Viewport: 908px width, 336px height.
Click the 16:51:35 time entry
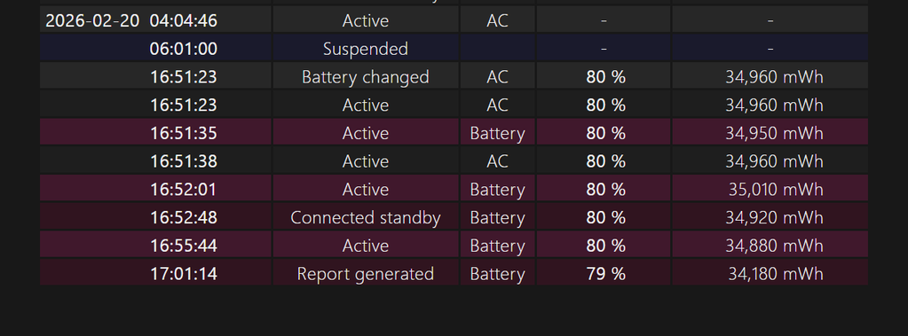[184, 133]
